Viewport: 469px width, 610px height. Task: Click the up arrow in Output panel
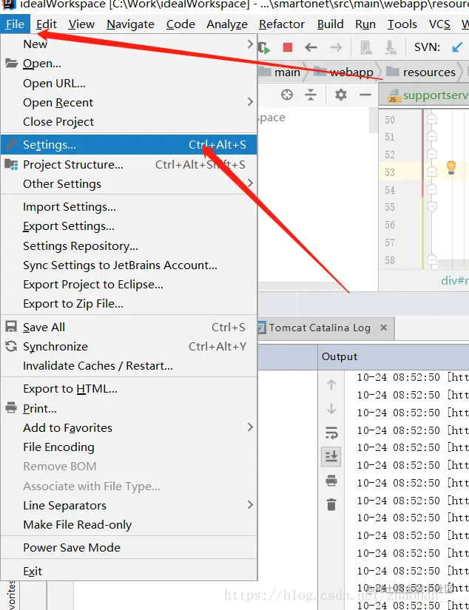[331, 384]
